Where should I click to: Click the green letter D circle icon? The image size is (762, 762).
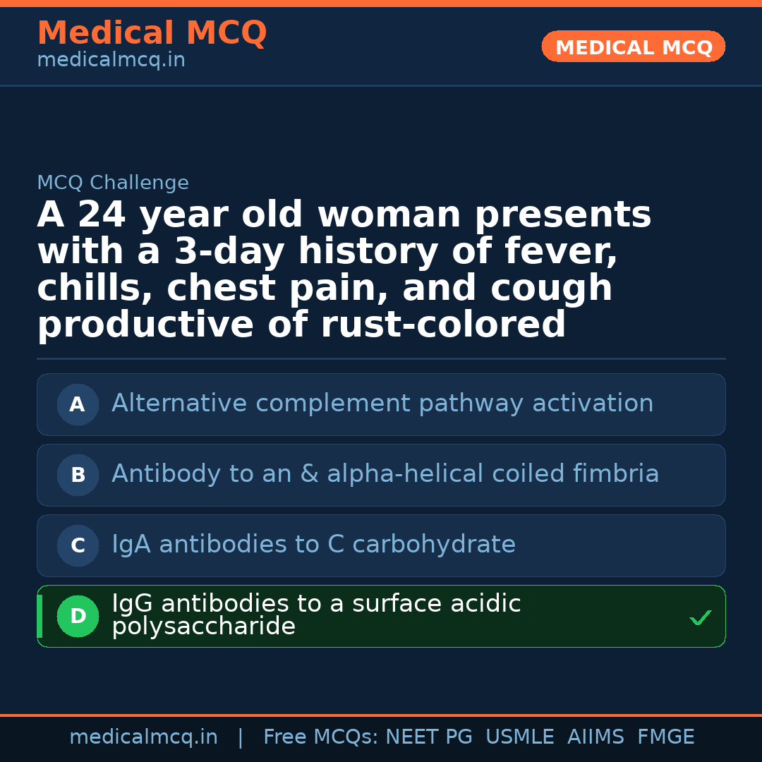pos(78,617)
